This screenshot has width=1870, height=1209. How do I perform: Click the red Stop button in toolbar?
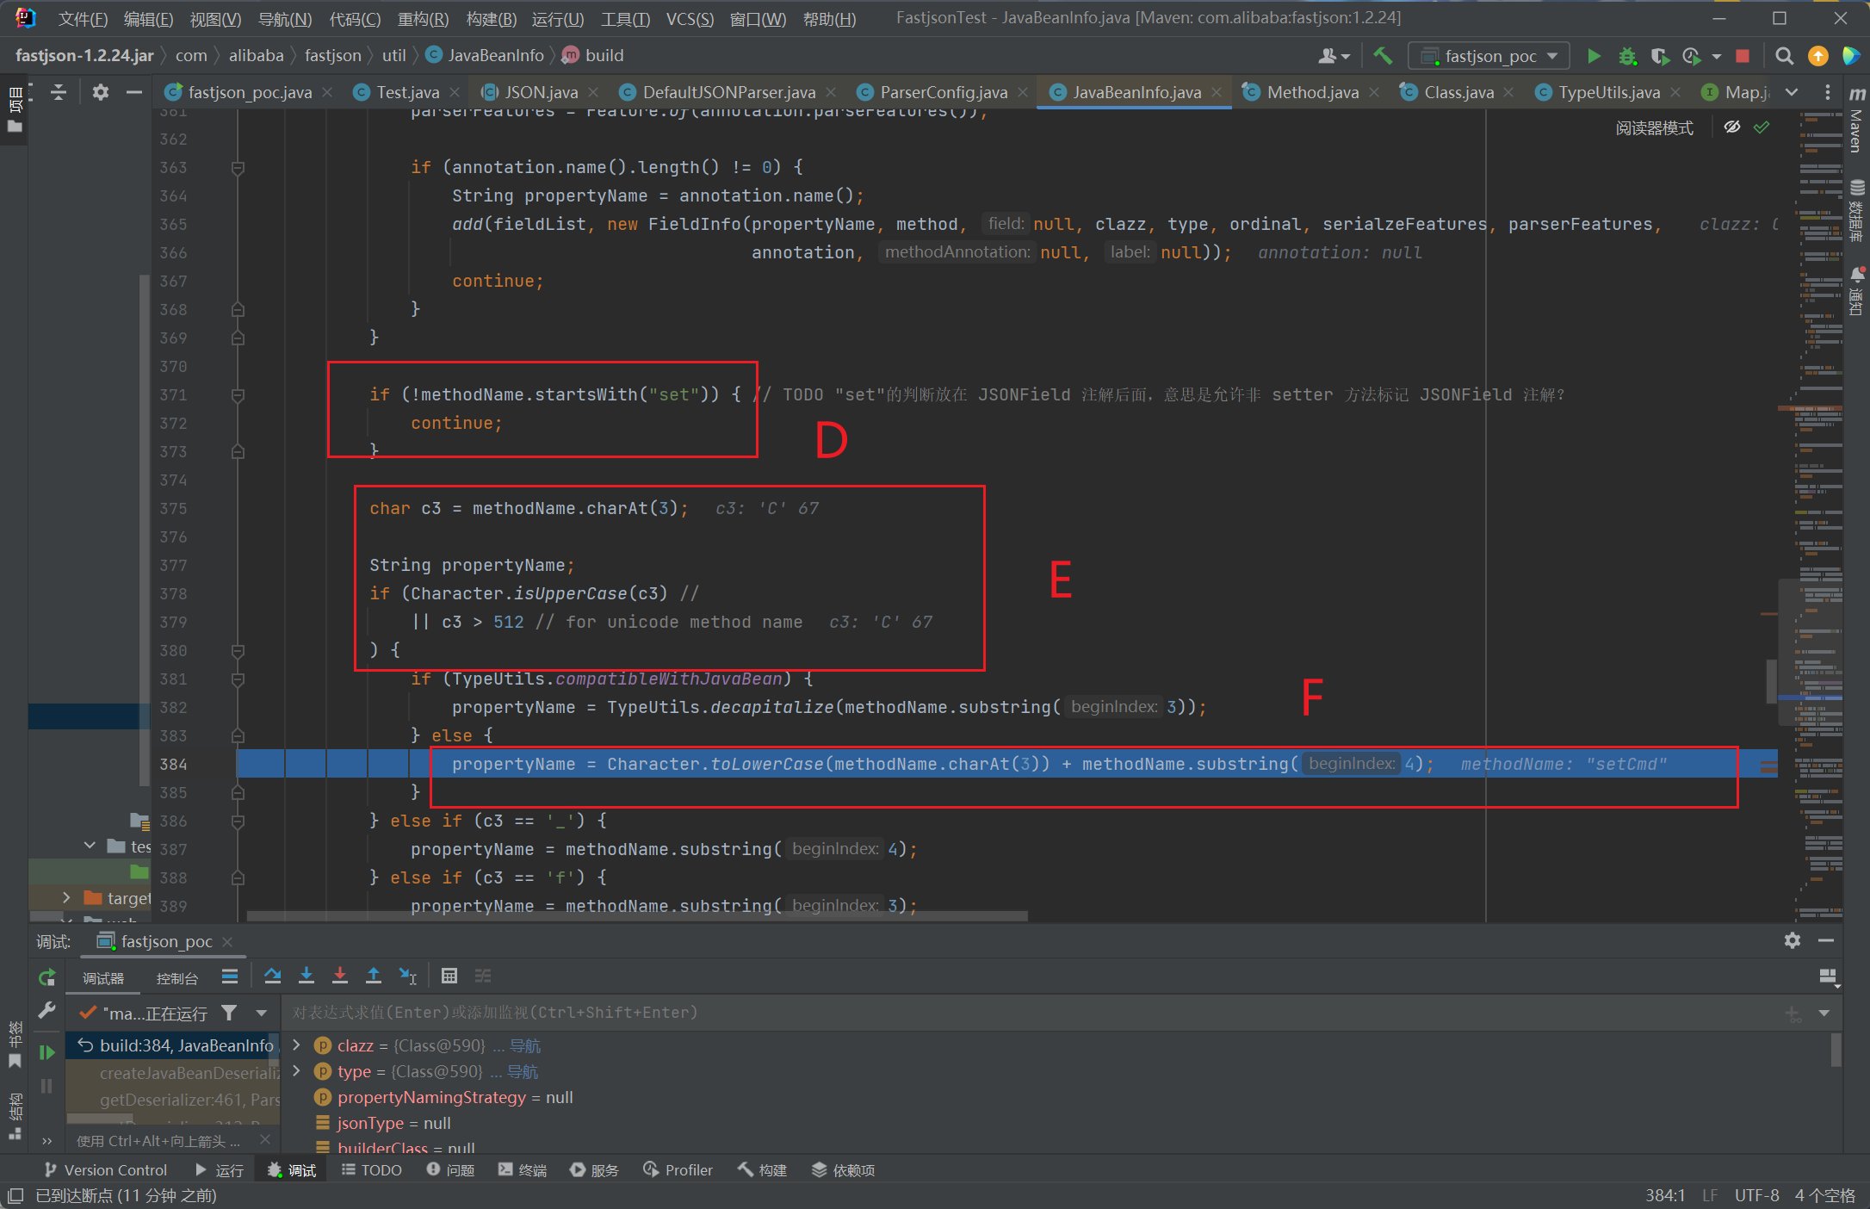click(1743, 56)
